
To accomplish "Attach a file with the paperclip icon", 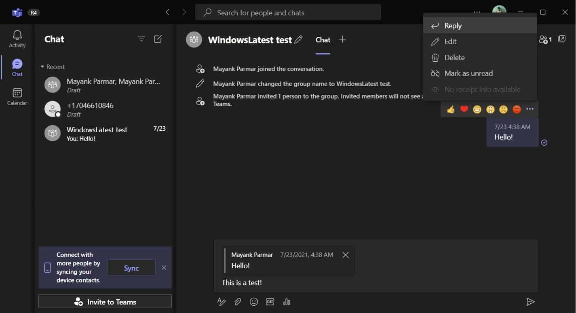I will [x=237, y=301].
